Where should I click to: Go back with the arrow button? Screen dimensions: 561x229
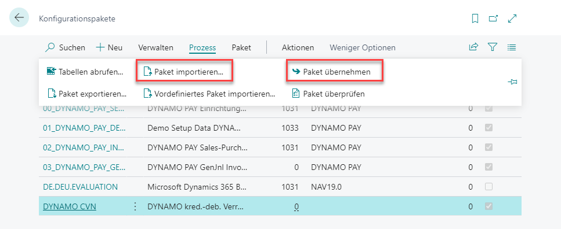tap(19, 18)
